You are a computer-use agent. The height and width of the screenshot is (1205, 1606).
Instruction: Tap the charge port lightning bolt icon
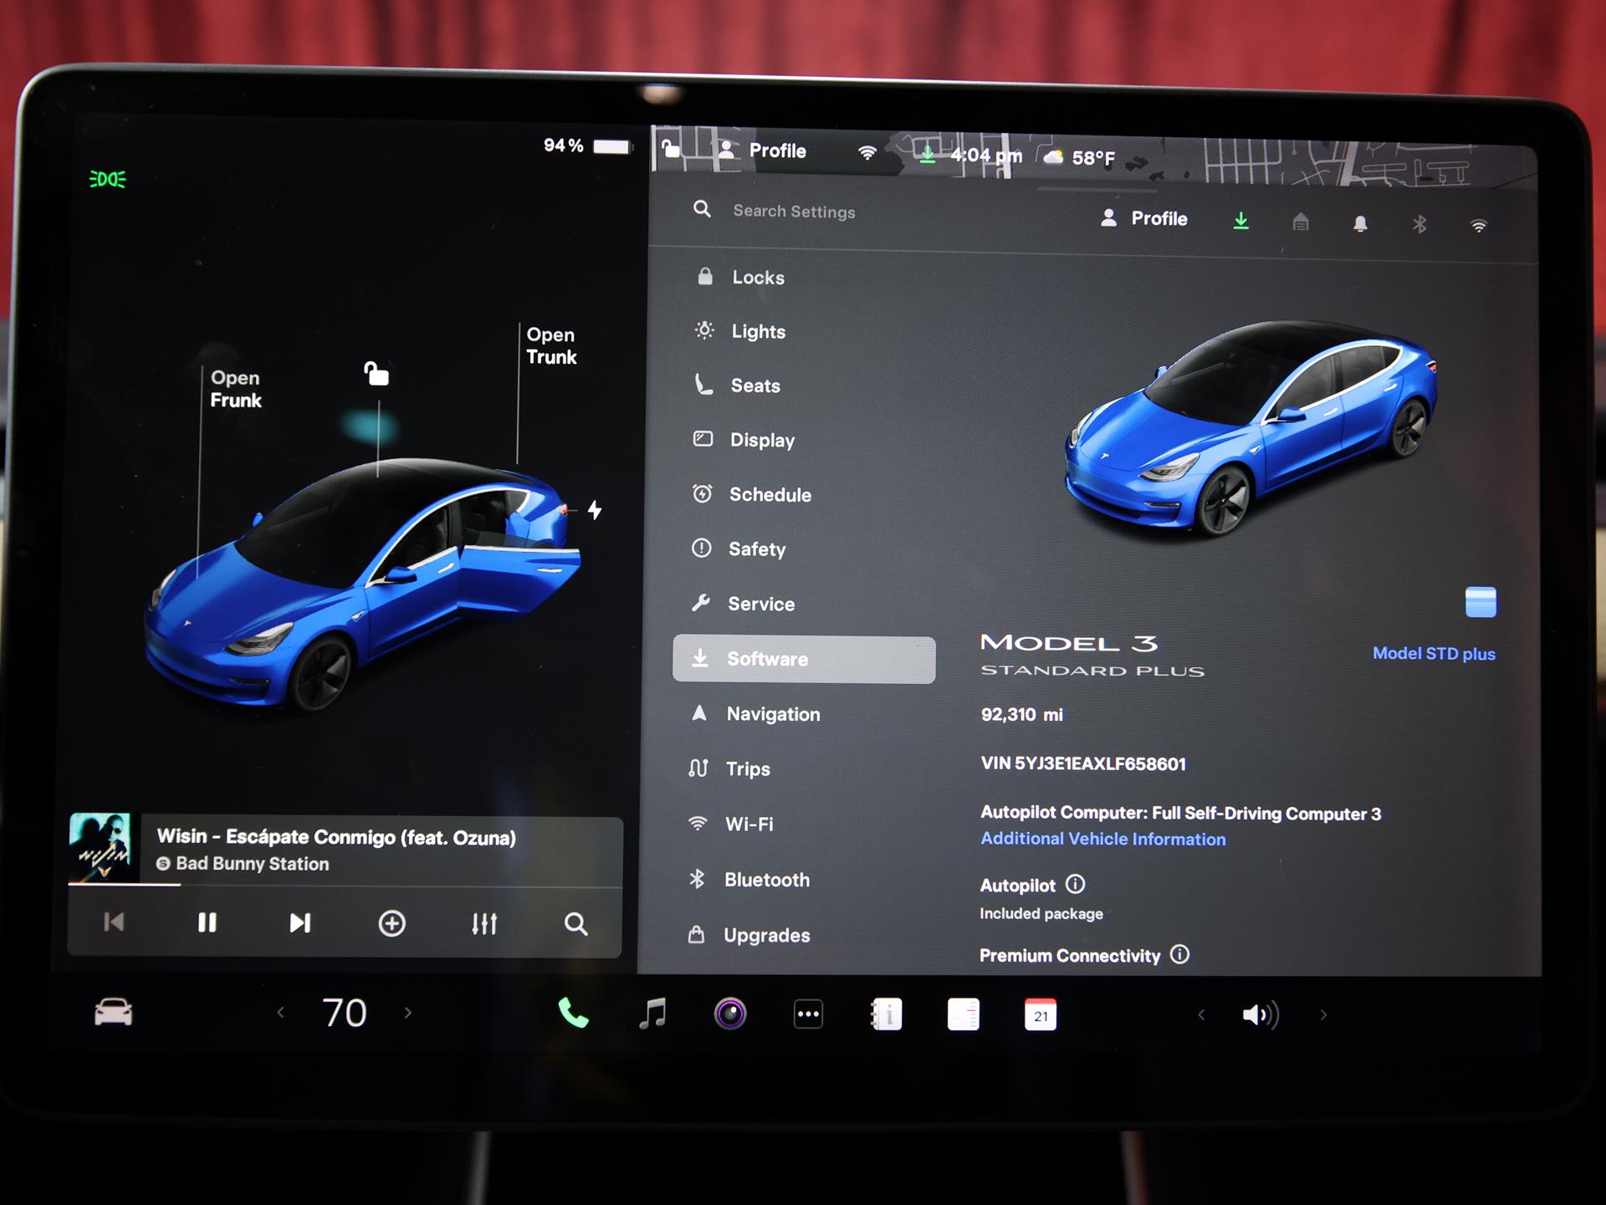click(595, 509)
